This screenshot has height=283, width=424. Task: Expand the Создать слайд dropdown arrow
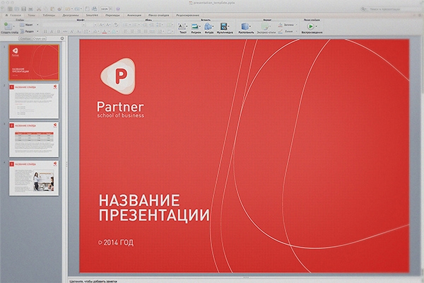[x=14, y=26]
